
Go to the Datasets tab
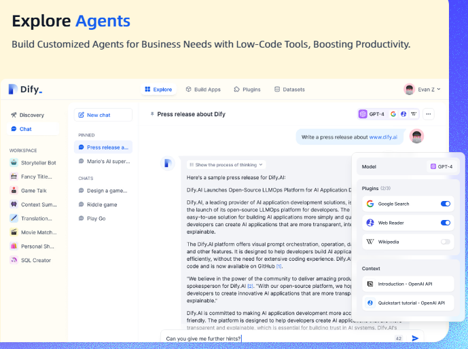point(289,90)
